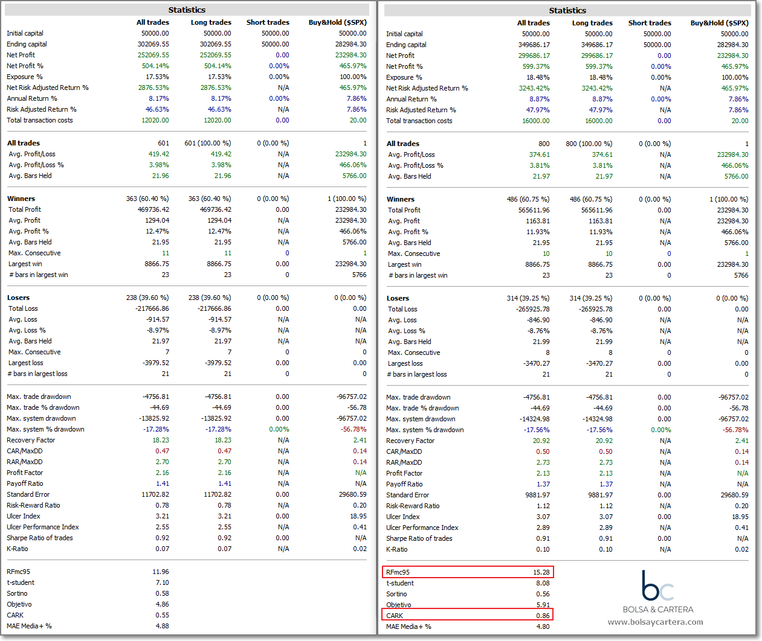This screenshot has height=641, width=762.
Task: Select the Max. system % drawdown -17.56% under All trades
Action: point(537,430)
